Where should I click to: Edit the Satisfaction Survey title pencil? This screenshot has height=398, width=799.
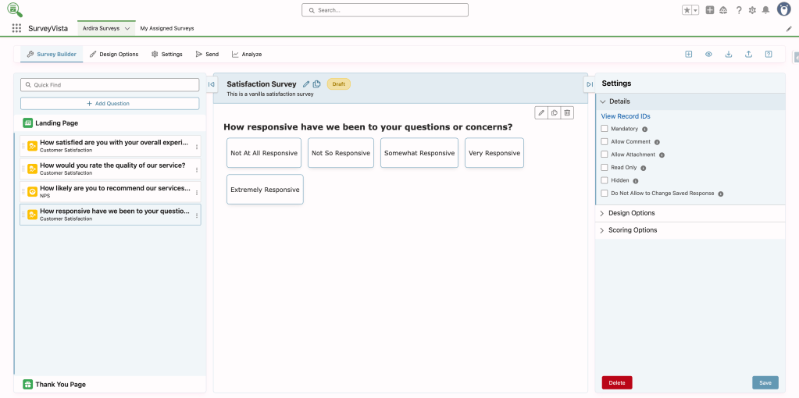pos(305,84)
